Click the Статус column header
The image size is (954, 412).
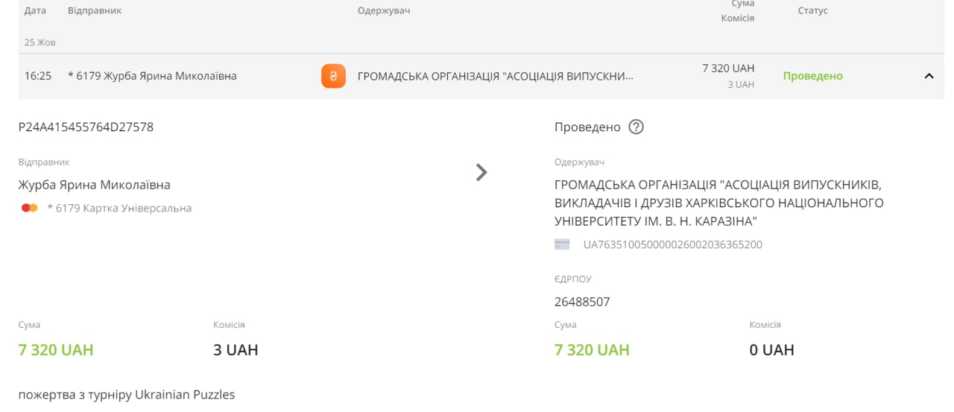[813, 10]
